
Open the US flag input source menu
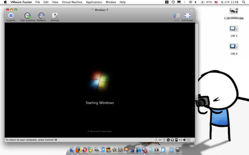[x=216, y=2]
